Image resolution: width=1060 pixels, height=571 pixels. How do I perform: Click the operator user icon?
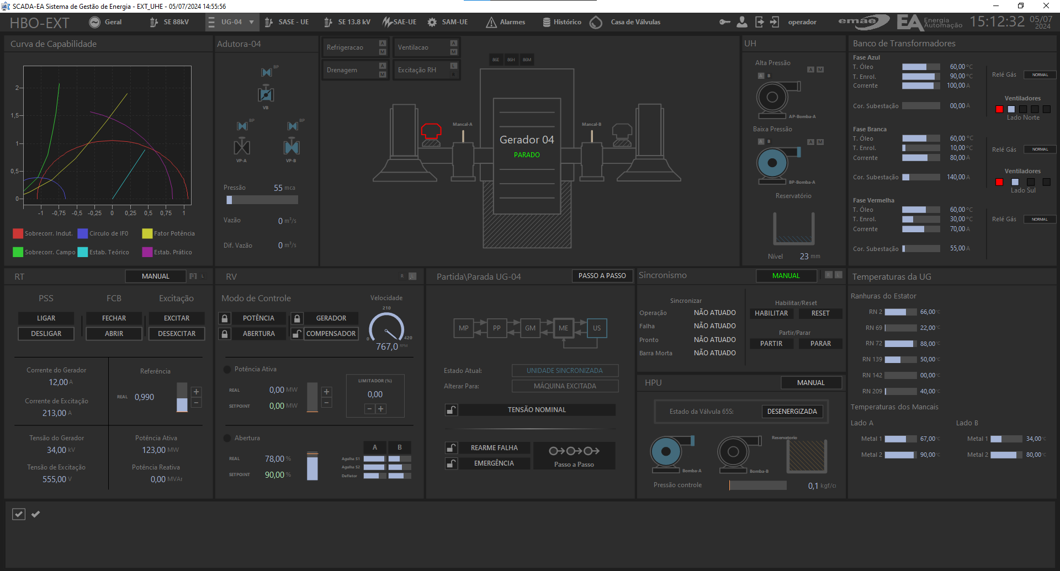pos(742,22)
